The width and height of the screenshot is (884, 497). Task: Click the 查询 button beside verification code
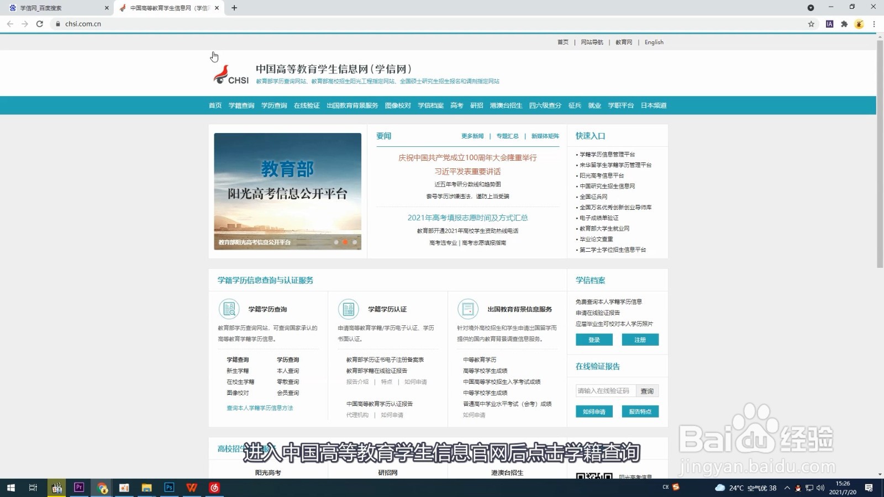point(647,391)
